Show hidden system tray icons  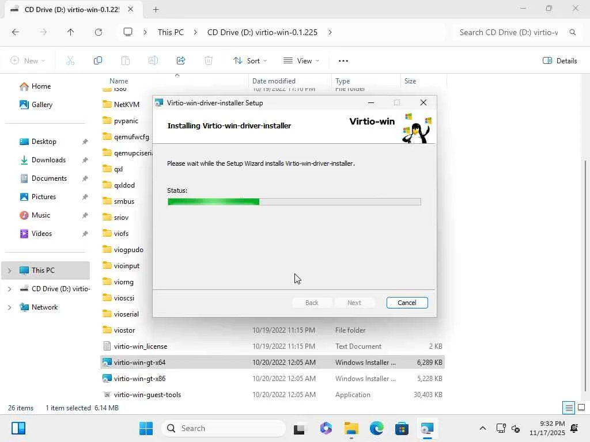tap(483, 428)
